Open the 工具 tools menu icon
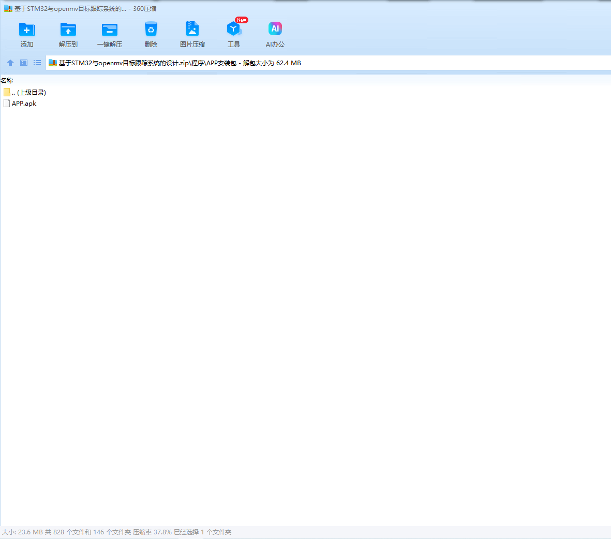This screenshot has height=539, width=611. click(233, 29)
